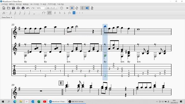Apply flat accidental

(64, 13)
